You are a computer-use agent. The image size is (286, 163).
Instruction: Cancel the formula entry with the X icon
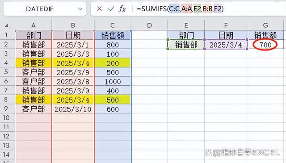[x=99, y=8]
